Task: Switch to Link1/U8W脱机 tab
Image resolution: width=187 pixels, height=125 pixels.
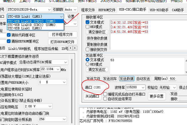Action: 19,49
